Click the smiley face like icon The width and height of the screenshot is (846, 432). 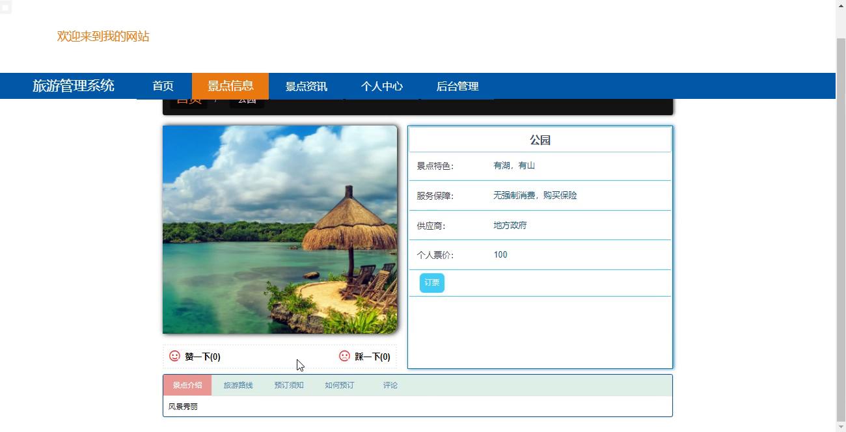tap(174, 356)
